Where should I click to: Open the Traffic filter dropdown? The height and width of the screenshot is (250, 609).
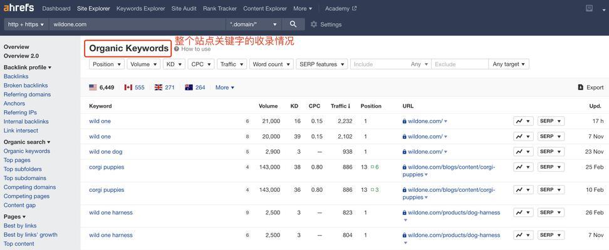(x=232, y=64)
